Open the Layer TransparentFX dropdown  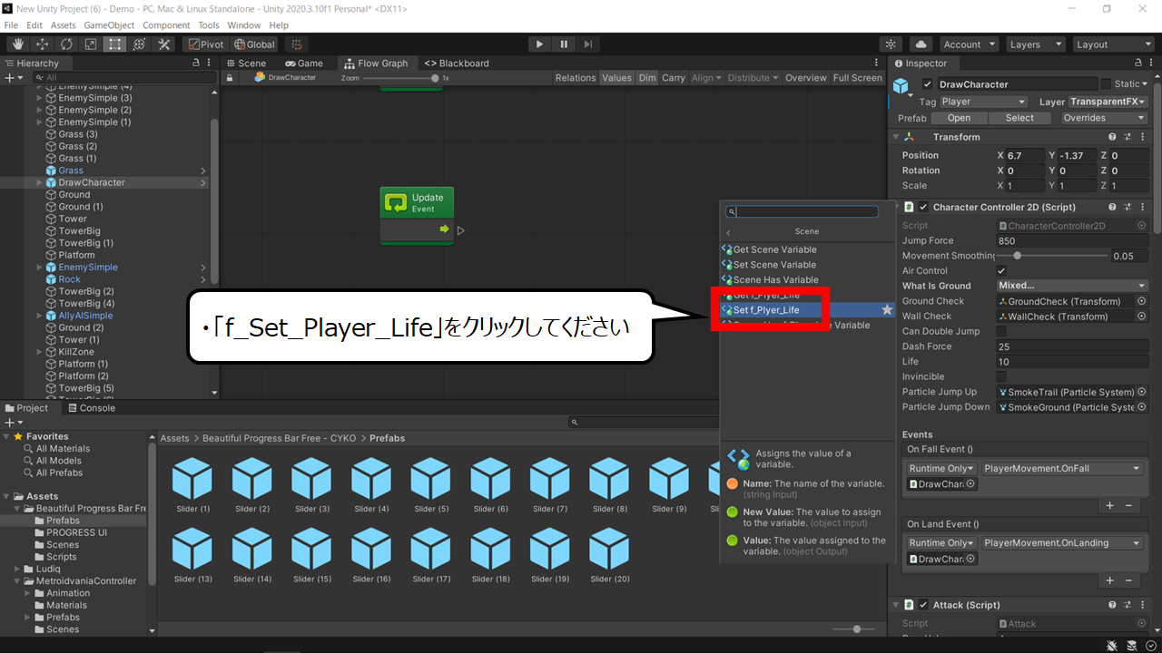click(x=1108, y=102)
